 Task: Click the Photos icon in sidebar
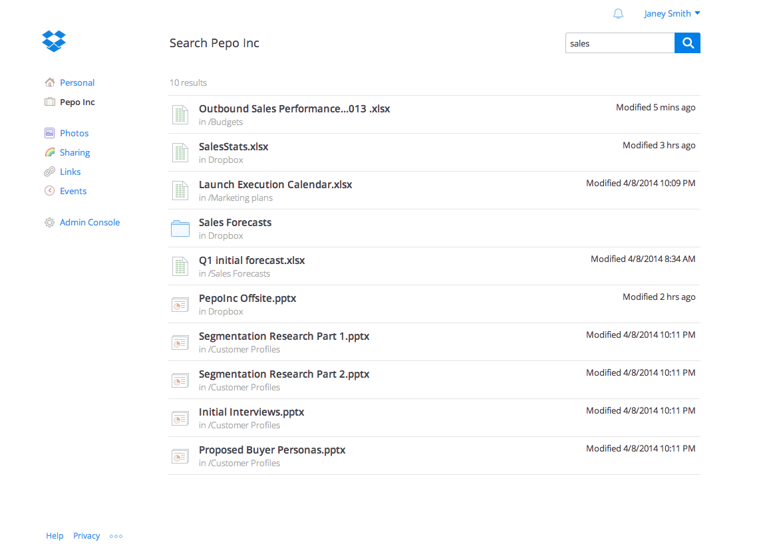[x=50, y=133]
